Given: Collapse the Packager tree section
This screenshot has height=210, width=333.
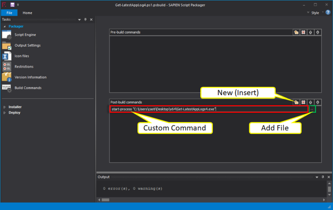Looking at the screenshot, I should point(4,26).
